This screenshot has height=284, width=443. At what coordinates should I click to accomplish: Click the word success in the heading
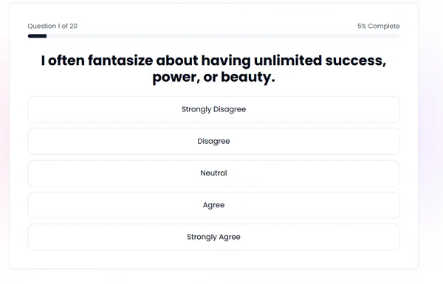356,61
